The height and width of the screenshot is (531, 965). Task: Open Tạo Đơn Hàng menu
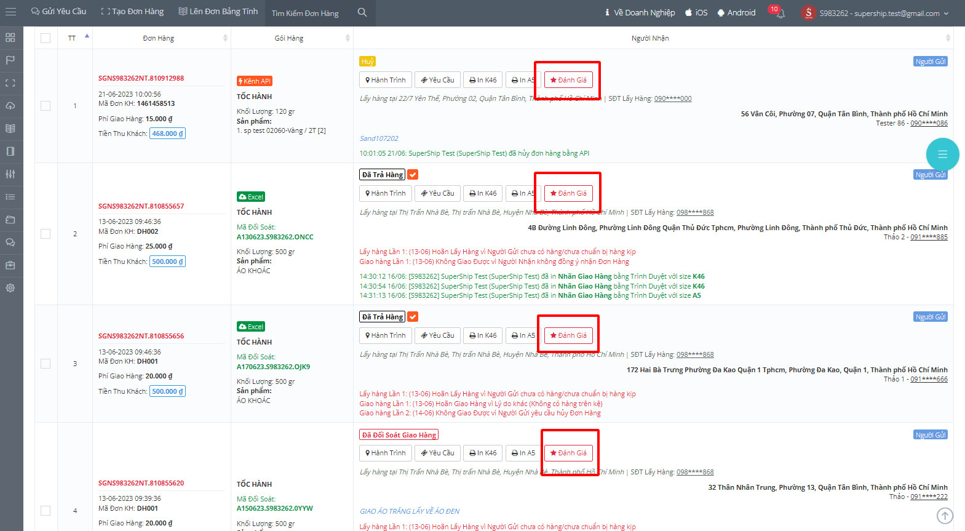pos(132,12)
